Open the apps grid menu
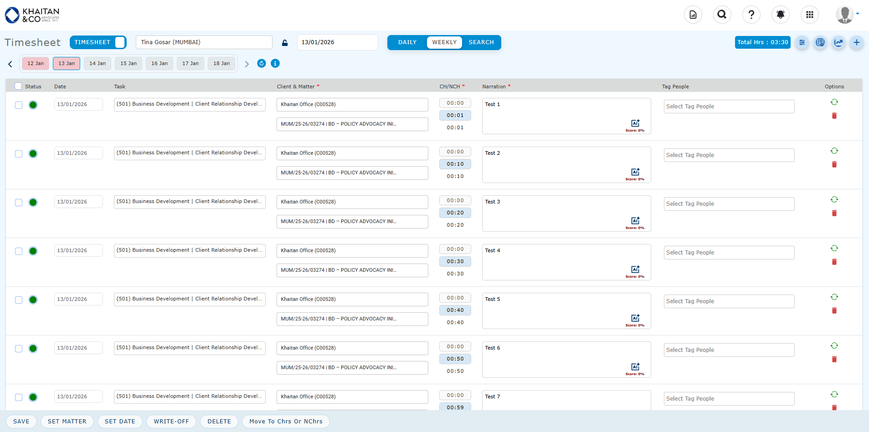Viewport: 869px width, 432px height. [x=809, y=15]
